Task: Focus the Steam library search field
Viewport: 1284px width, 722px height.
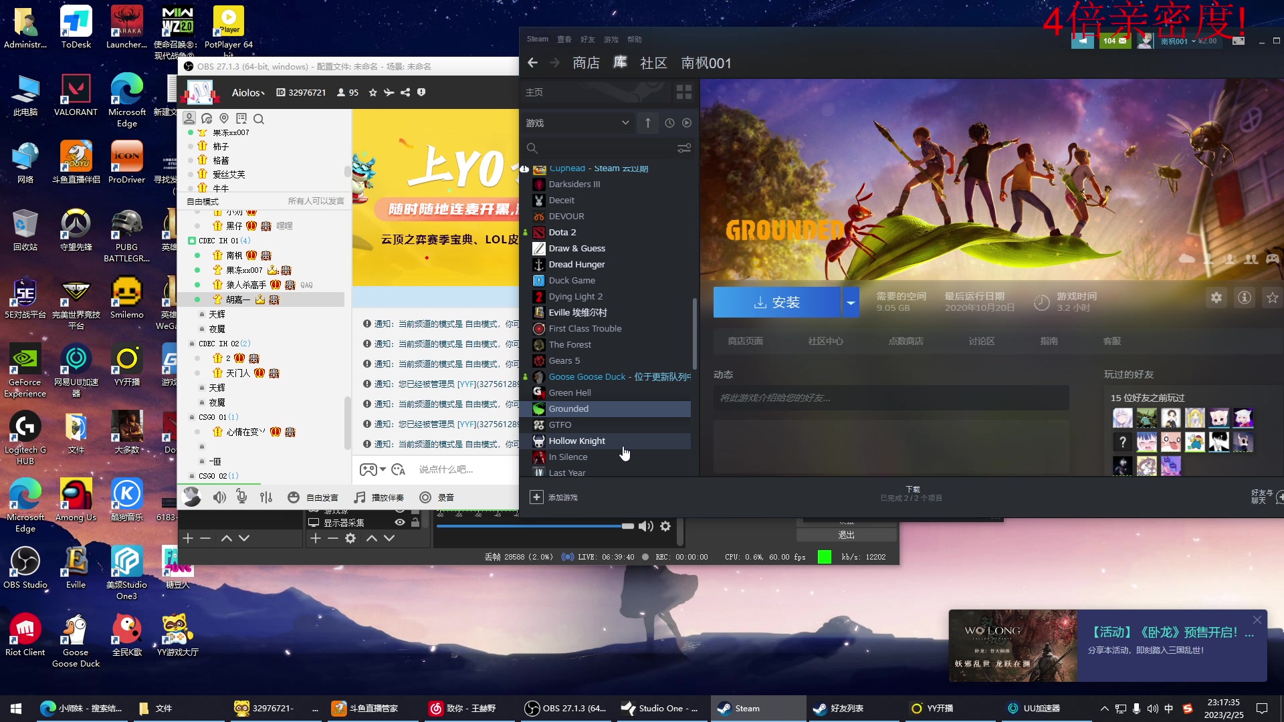Action: [602, 148]
